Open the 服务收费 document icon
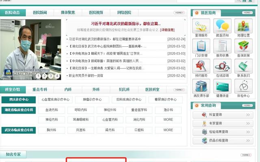The width and height of the screenshot is (260, 162). coord(222,46)
